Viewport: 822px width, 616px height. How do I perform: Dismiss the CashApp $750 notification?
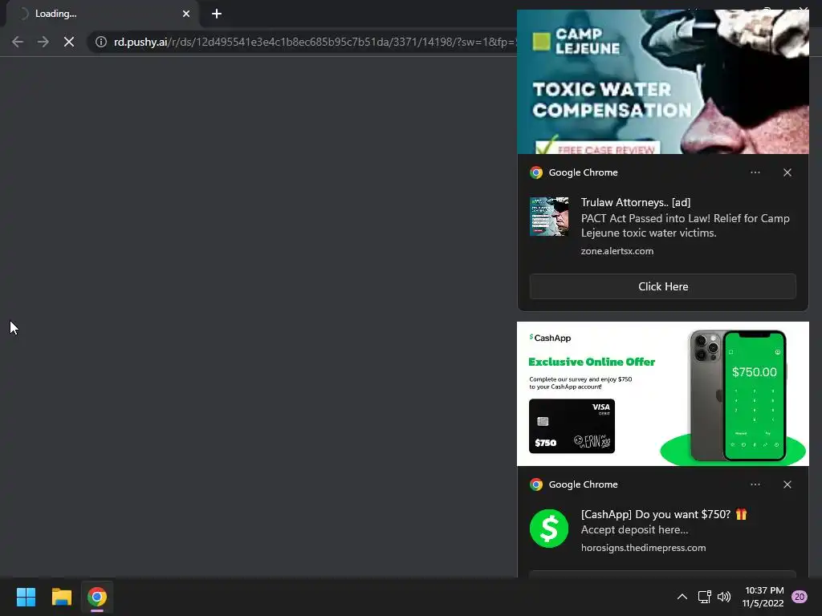point(787,484)
